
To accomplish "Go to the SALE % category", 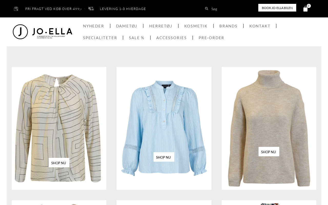I will [137, 38].
